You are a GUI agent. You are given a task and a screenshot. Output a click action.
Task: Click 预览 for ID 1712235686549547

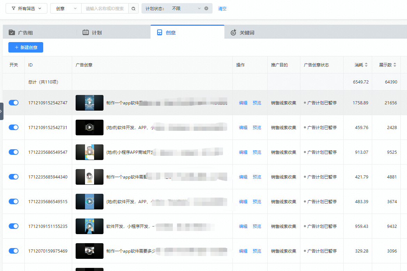click(x=257, y=152)
